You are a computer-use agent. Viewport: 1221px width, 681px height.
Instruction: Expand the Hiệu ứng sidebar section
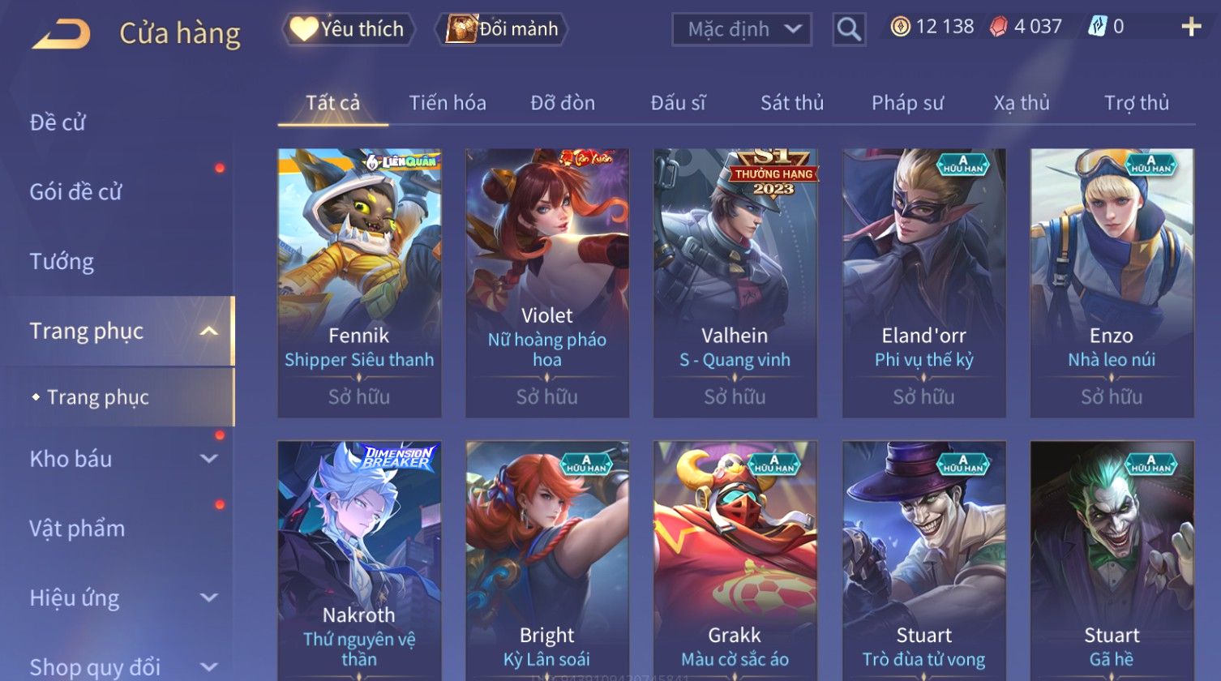208,598
